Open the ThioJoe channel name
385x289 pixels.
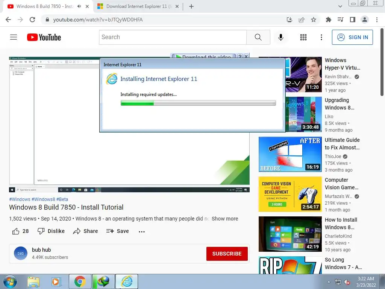pyautogui.click(x=333, y=157)
